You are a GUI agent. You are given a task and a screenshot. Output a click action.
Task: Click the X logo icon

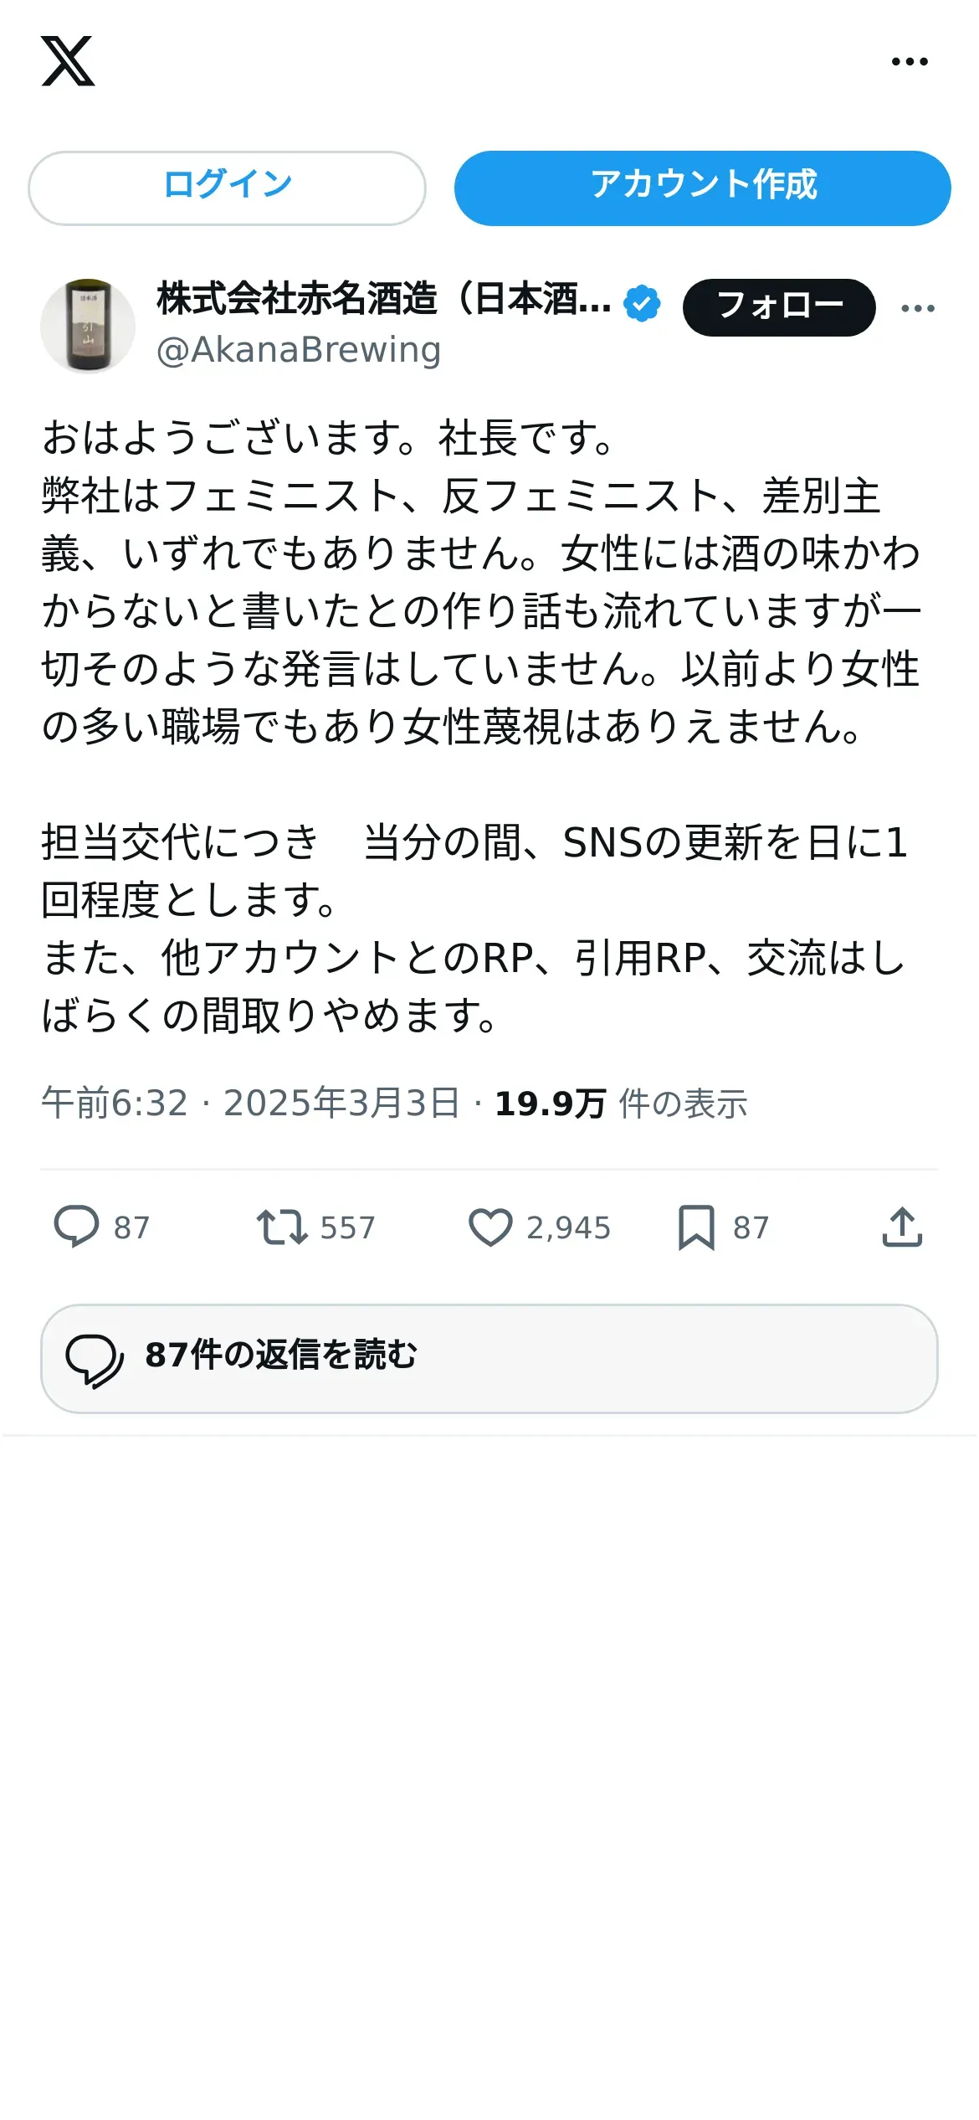point(68,61)
